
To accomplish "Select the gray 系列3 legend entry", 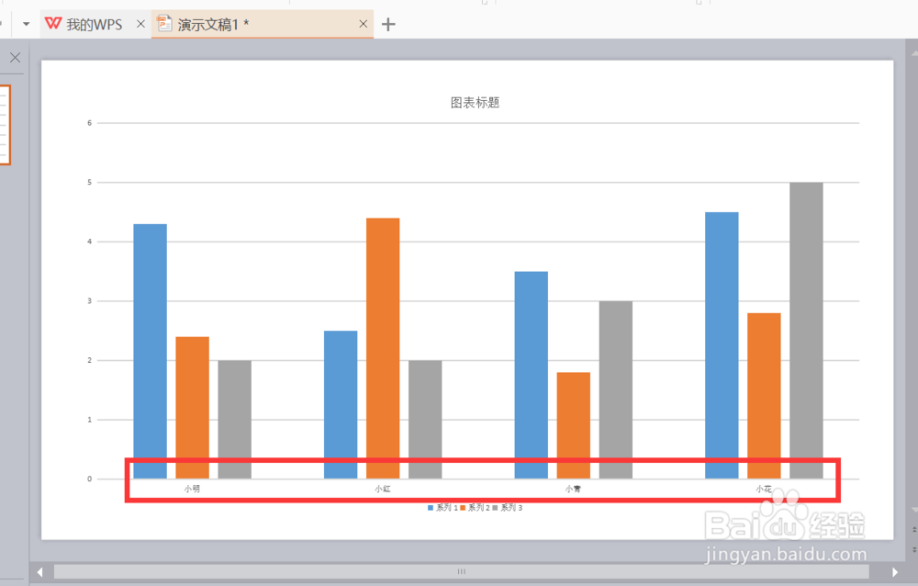I will pyautogui.click(x=507, y=506).
